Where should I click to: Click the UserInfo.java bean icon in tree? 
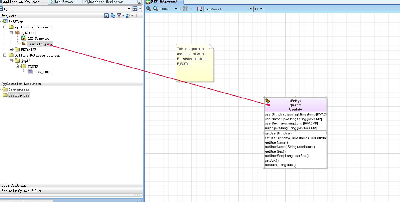click(23, 44)
